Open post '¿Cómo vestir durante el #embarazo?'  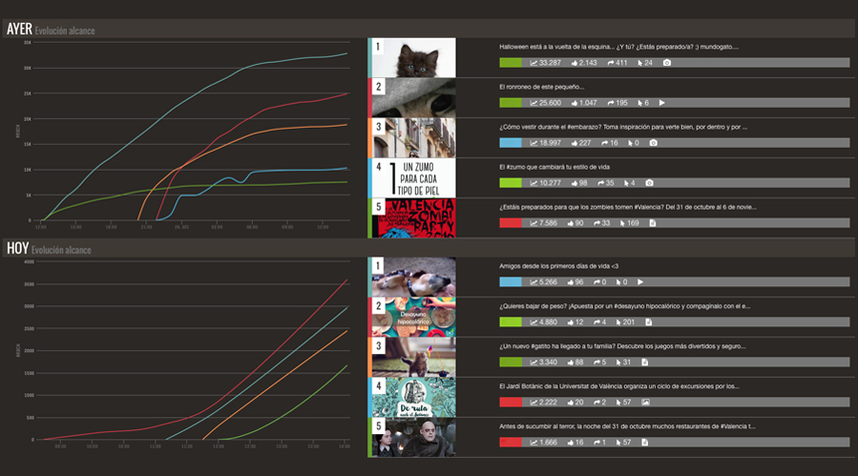622,126
